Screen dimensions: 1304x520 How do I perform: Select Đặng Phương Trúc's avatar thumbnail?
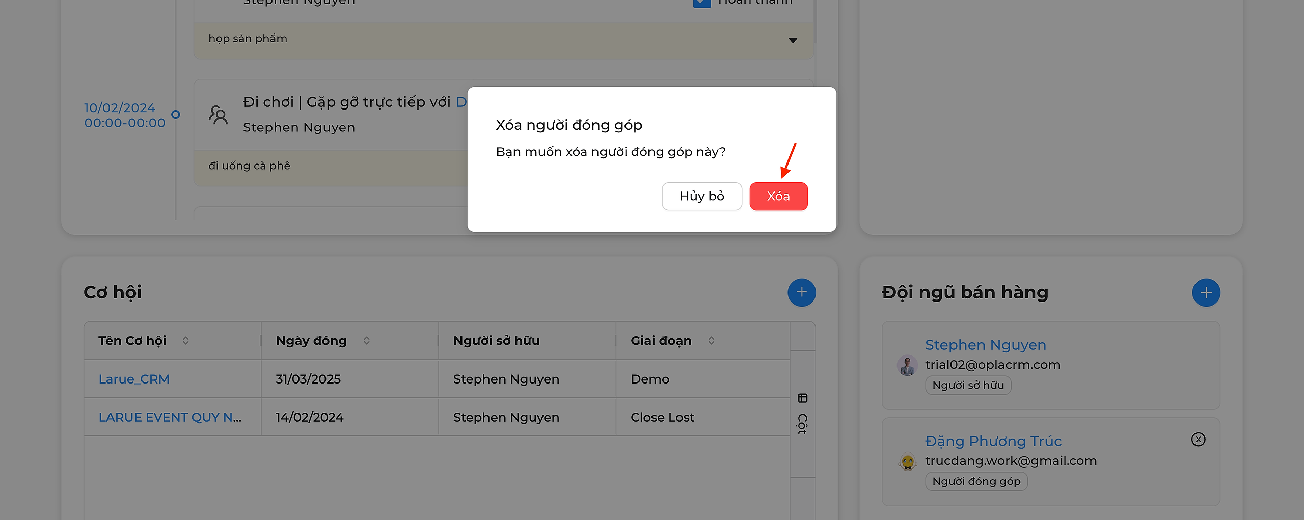[x=907, y=461]
